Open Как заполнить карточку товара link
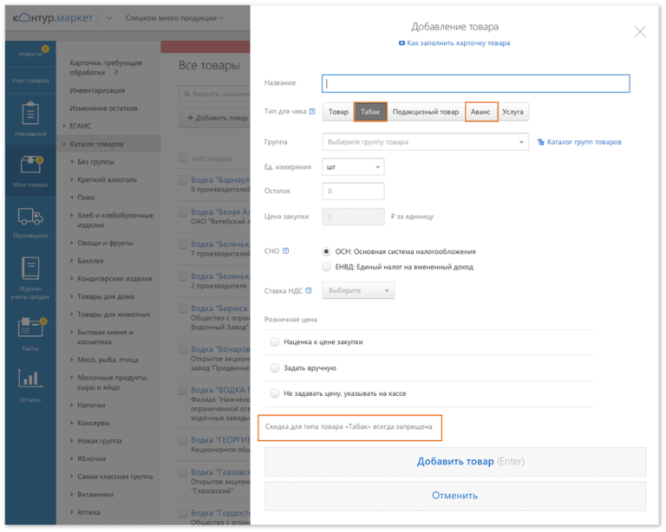 coord(458,42)
